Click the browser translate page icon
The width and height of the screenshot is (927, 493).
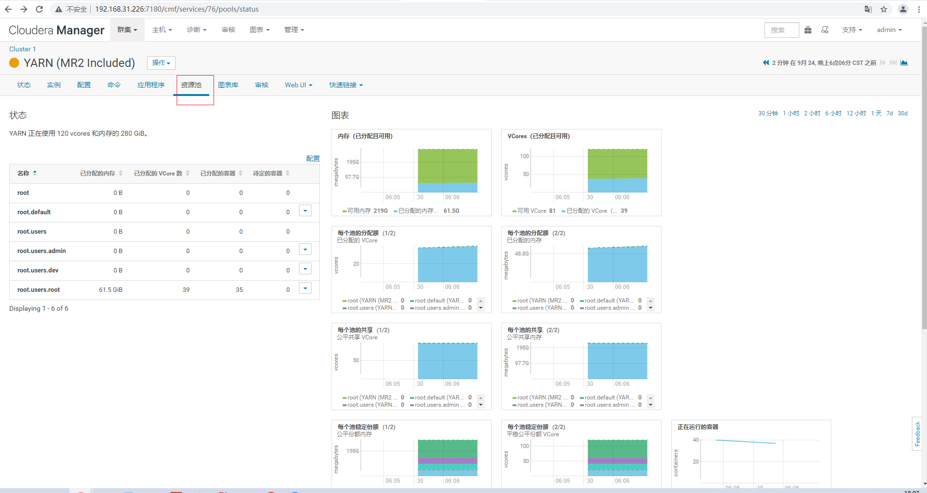pyautogui.click(x=868, y=9)
